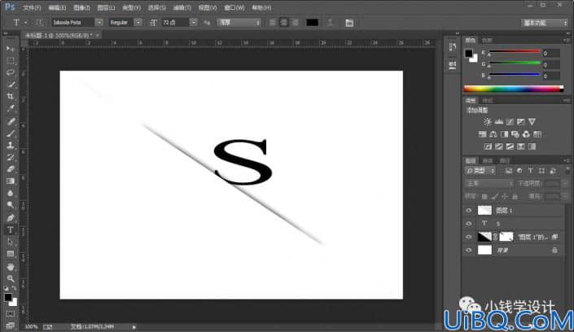Select the Dodge tool

click(11, 205)
